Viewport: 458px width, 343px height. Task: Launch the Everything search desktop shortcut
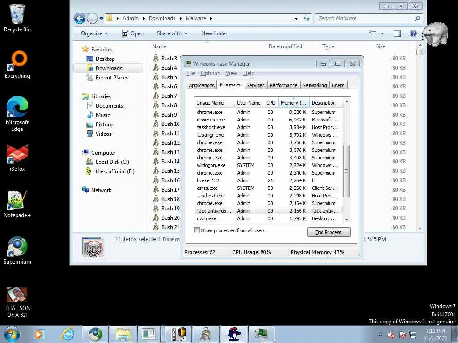17,65
